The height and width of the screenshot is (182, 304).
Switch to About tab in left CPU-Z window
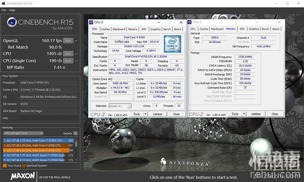(x=177, y=29)
